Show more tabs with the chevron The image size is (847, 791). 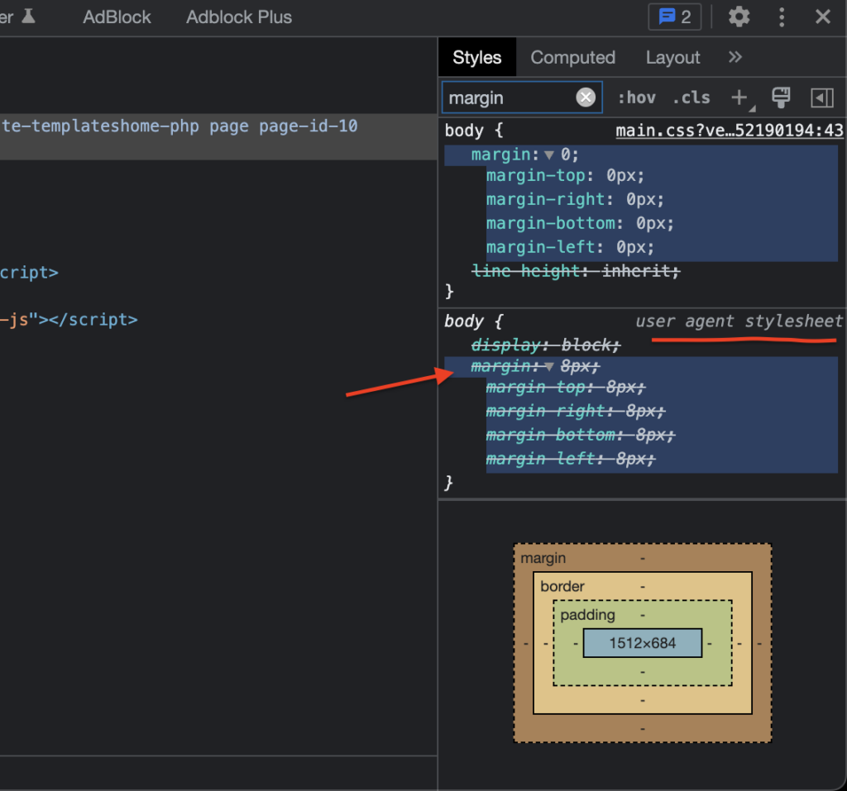[x=735, y=57]
